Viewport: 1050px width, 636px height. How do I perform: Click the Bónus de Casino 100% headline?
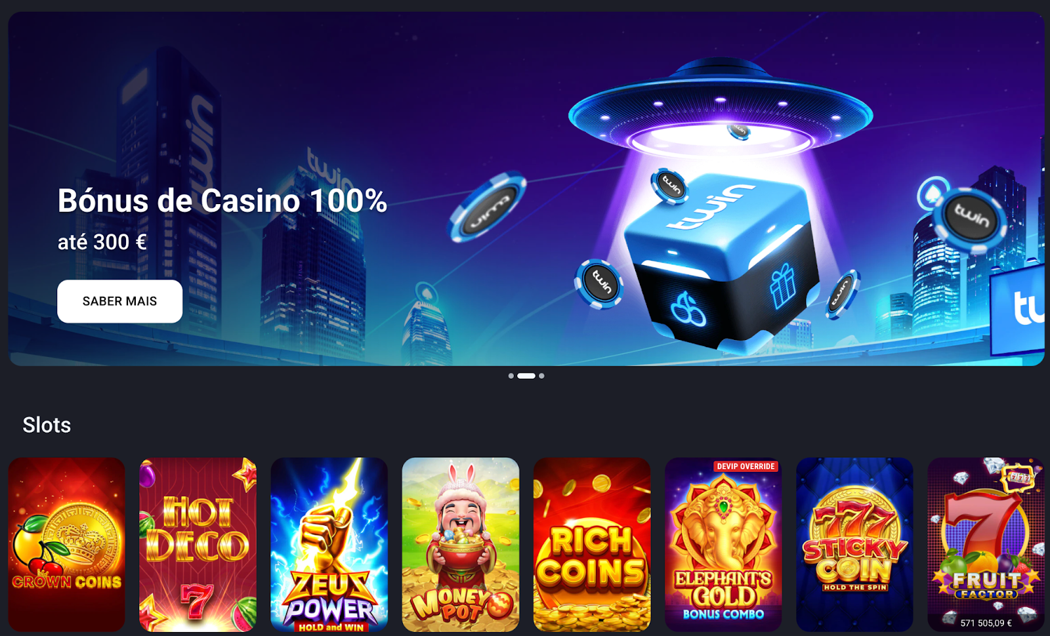tap(222, 200)
